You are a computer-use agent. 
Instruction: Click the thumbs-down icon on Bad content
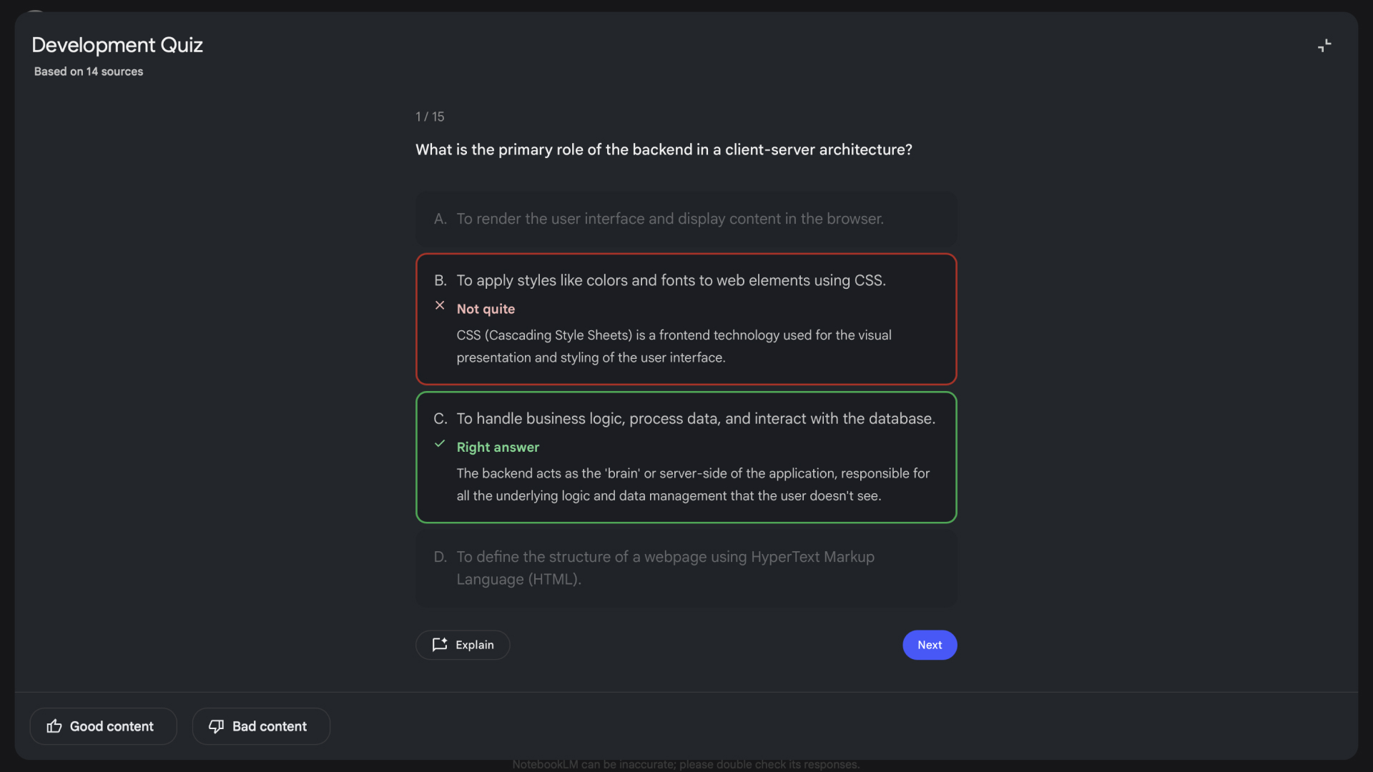click(x=217, y=726)
